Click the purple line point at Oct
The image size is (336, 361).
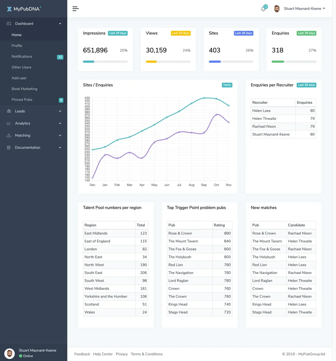216,115
